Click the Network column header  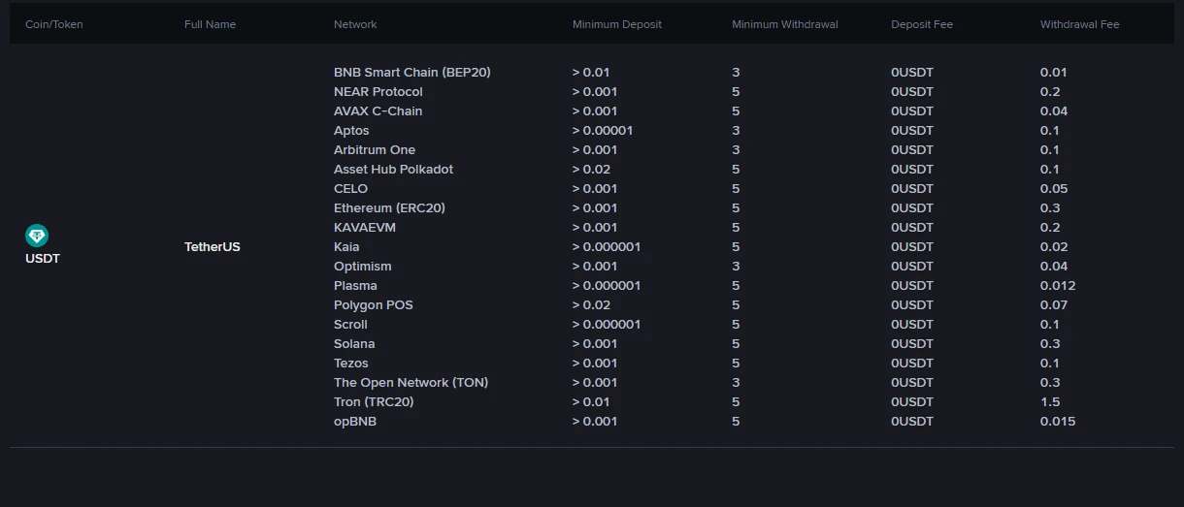pyautogui.click(x=355, y=24)
